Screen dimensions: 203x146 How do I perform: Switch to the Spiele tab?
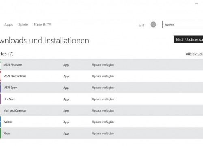tap(23, 24)
